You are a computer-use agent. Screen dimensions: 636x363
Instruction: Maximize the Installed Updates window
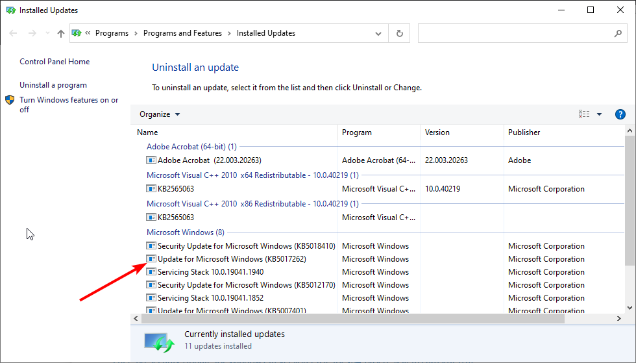tap(591, 10)
